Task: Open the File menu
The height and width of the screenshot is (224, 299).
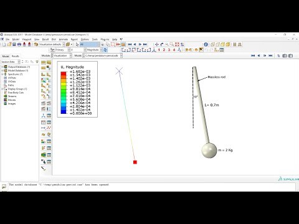Action: coord(7,39)
